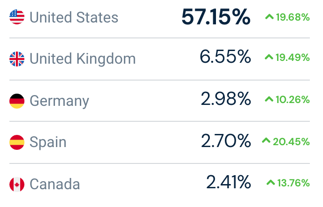This screenshot has height=207, width=323.
Task: Click the green up arrow beside 19.49%
Action: pos(269,57)
